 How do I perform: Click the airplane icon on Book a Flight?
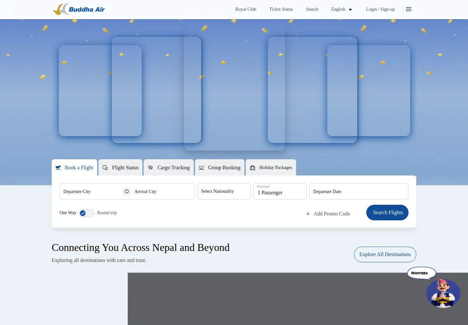click(x=58, y=168)
